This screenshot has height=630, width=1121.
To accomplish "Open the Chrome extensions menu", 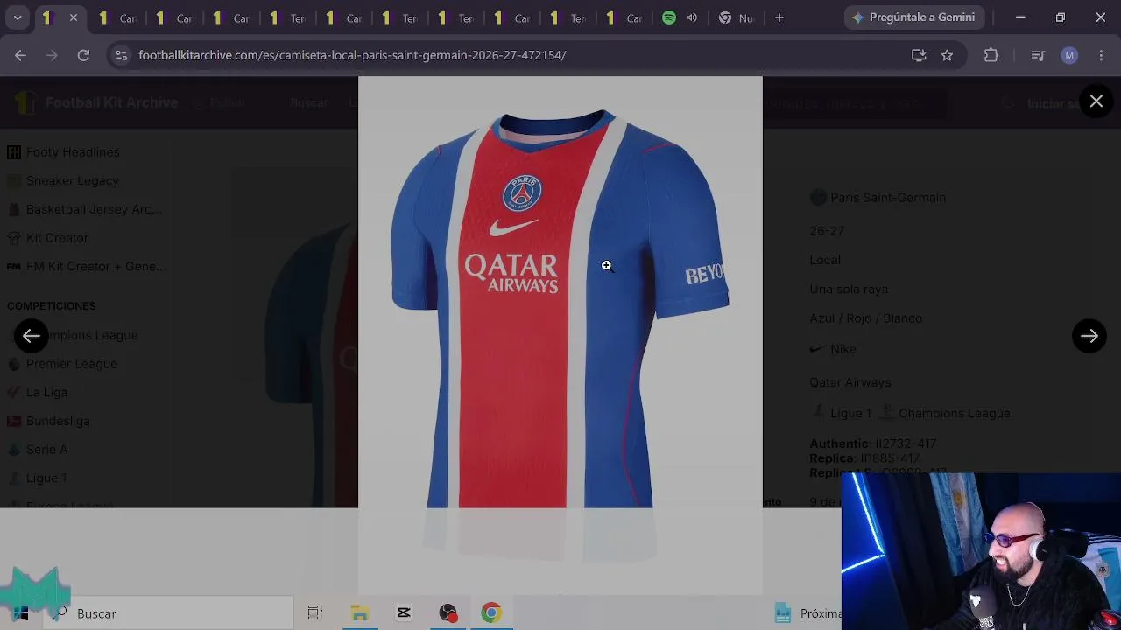I will pyautogui.click(x=991, y=55).
